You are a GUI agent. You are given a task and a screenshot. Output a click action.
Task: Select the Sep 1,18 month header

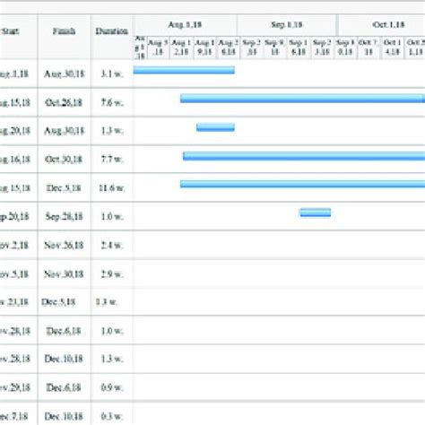point(287,25)
